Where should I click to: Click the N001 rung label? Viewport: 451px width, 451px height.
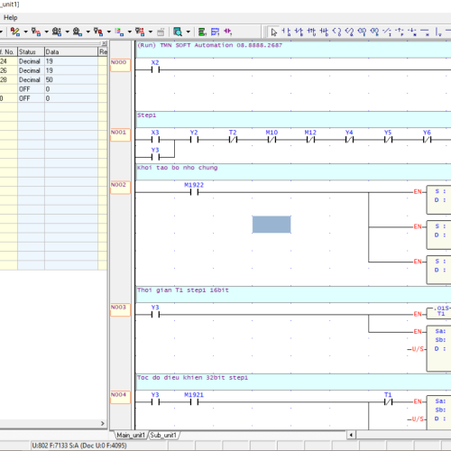pyautogui.click(x=120, y=134)
